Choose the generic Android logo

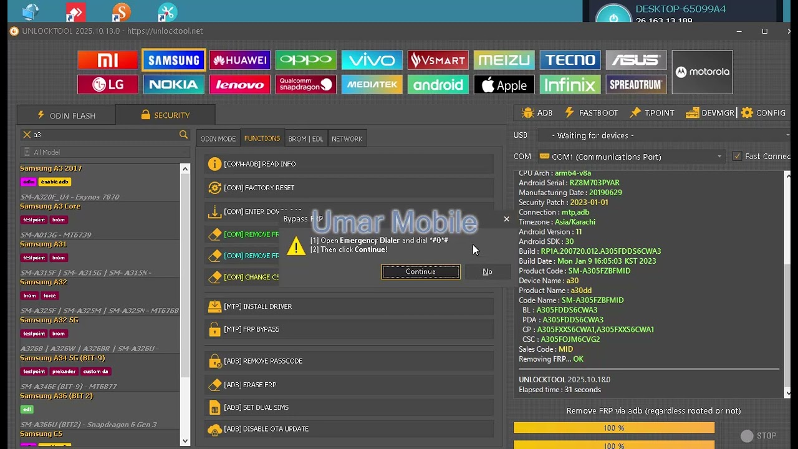[438, 85]
